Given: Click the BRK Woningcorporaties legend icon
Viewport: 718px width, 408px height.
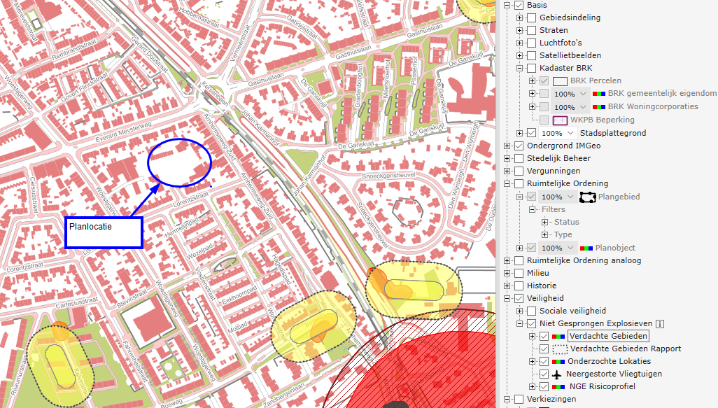Looking at the screenshot, I should coord(599,106).
